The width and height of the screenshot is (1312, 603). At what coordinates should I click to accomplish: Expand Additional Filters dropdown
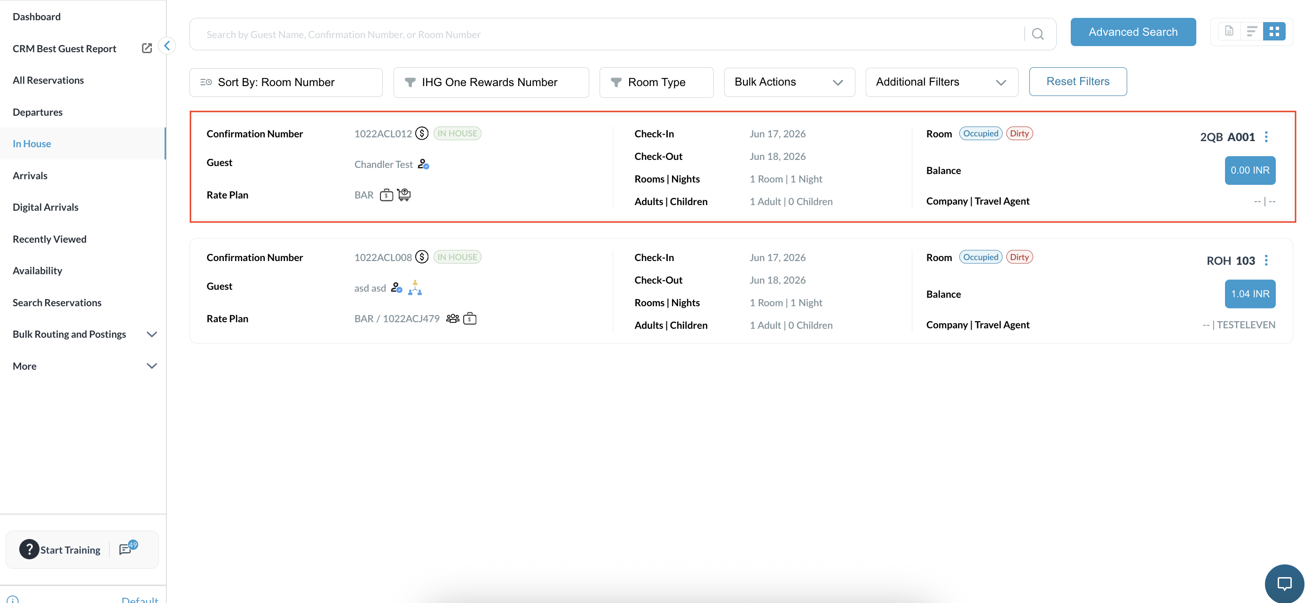[941, 82]
